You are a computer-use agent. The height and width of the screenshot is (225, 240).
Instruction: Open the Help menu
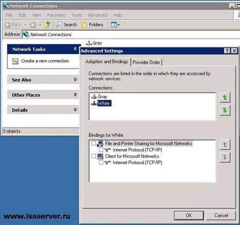pyautogui.click(x=118, y=15)
